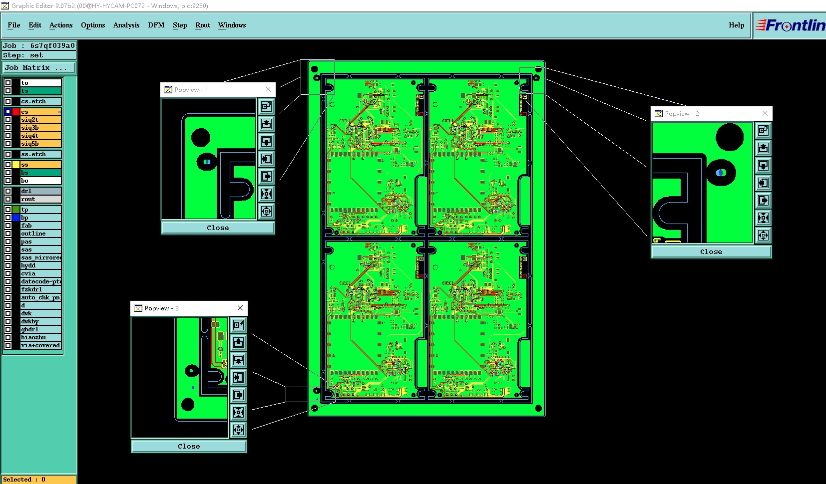The height and width of the screenshot is (484, 826).
Task: Click Close button in Popview 2
Action: 711,251
